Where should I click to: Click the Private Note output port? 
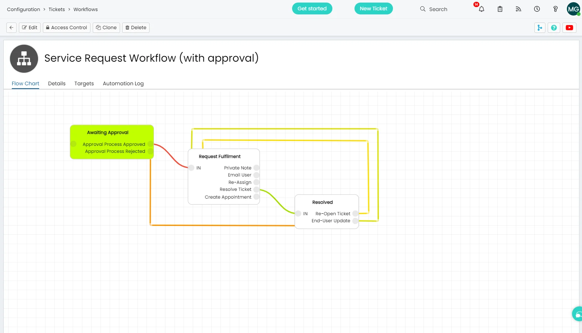tap(256, 168)
